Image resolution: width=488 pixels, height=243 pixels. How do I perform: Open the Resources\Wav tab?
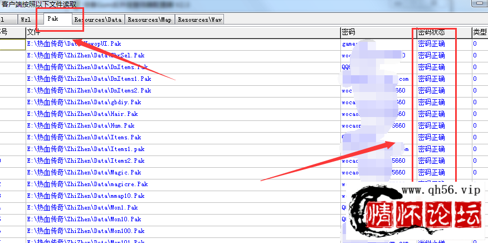click(199, 20)
